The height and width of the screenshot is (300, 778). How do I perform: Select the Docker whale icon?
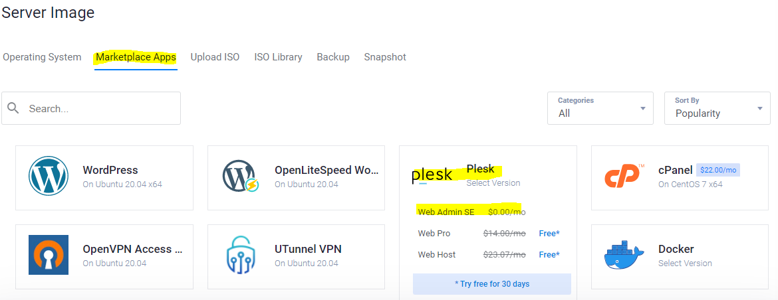[x=624, y=255]
